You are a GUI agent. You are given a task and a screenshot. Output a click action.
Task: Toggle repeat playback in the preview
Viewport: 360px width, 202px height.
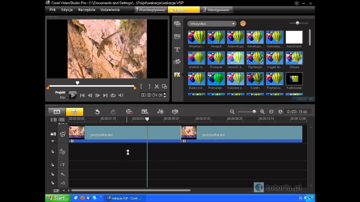click(113, 95)
